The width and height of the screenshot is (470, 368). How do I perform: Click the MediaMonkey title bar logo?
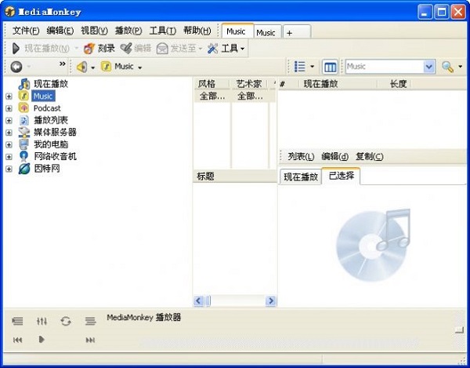tap(9, 12)
